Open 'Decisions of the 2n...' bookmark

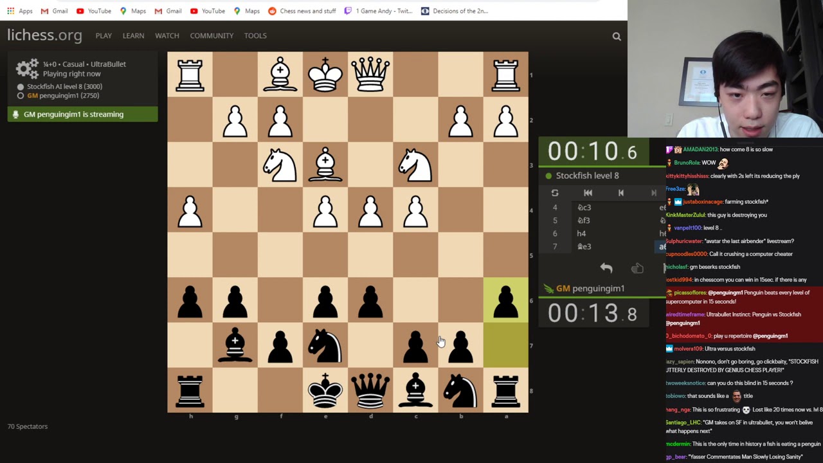pos(454,11)
